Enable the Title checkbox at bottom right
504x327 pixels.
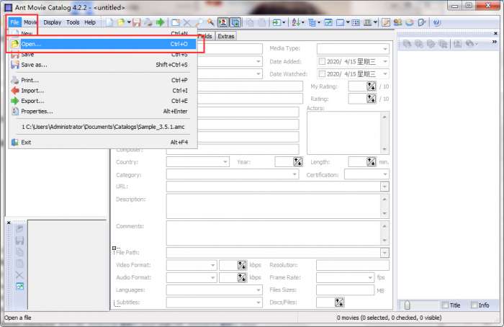[x=445, y=305]
